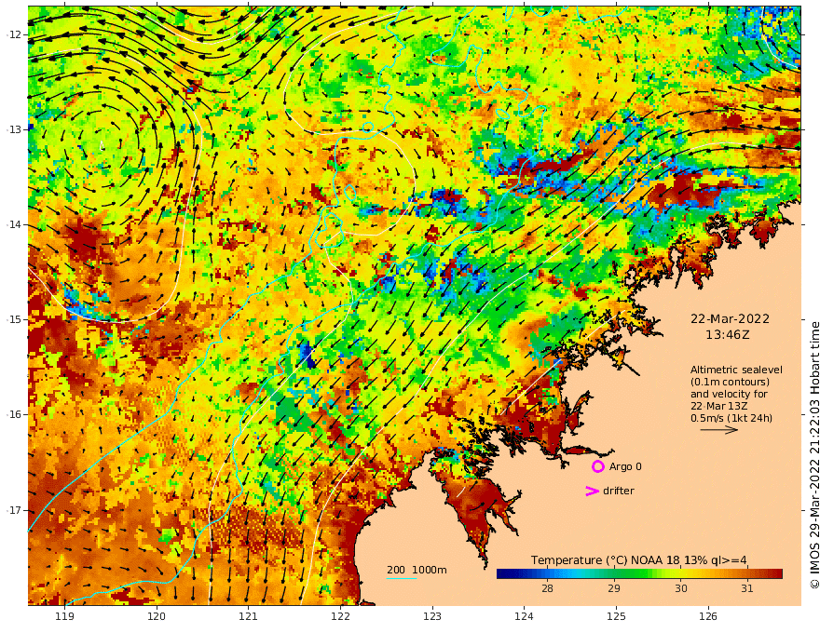Click latitude axis label -13
Image resolution: width=820 pixels, height=633 pixels.
click(x=14, y=129)
